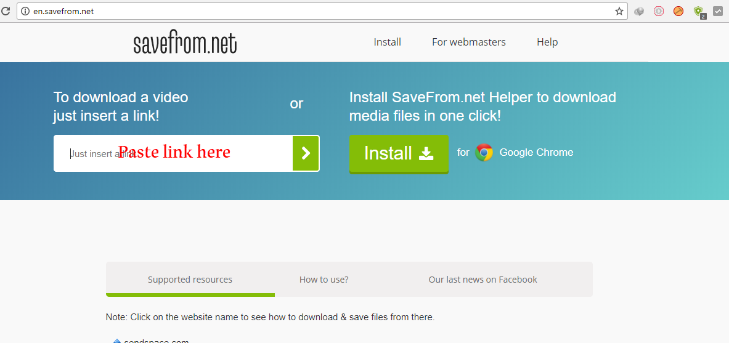
Task: Open the gray checkmark extension icon
Action: [x=717, y=12]
